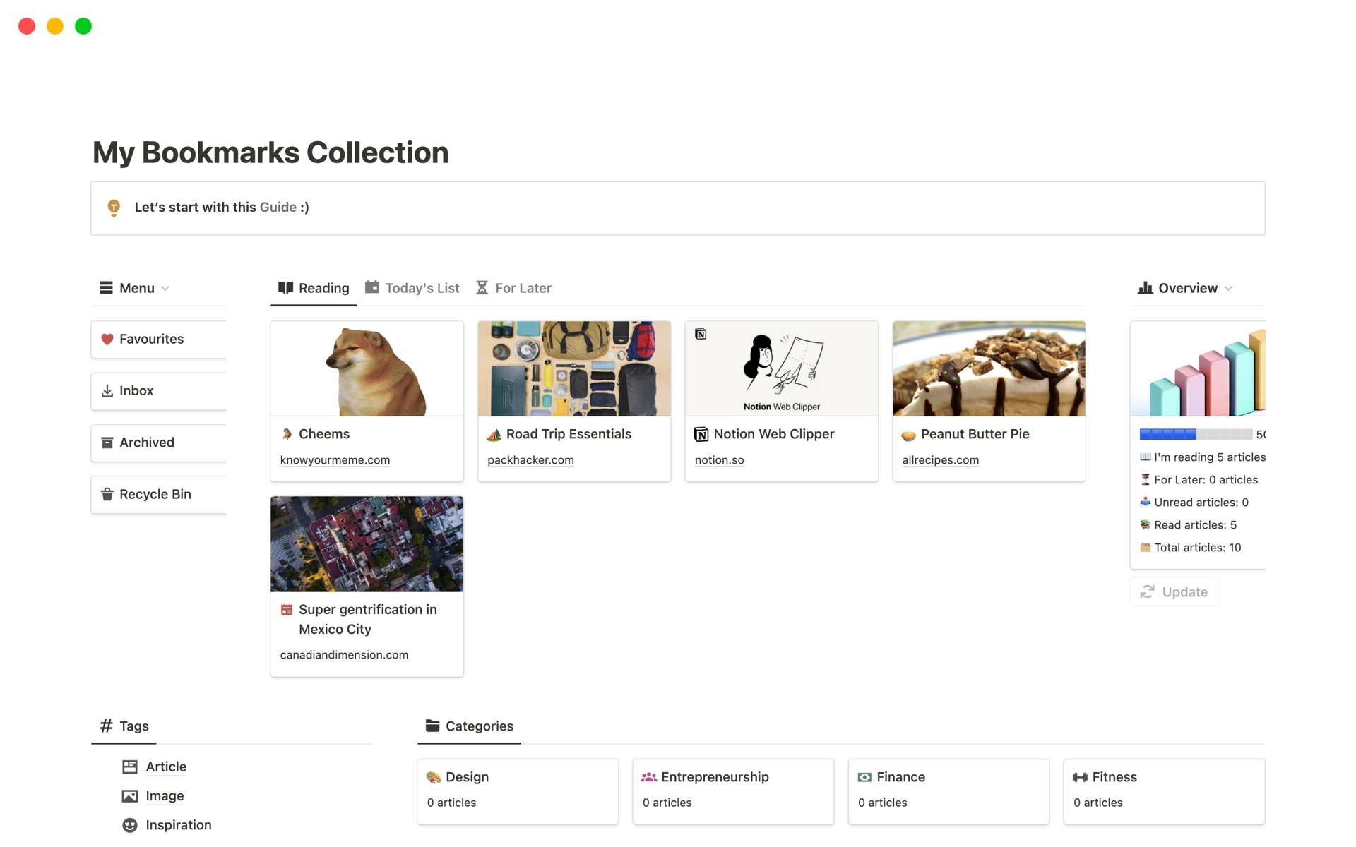Open the Road Trip Essentials cover thumbnail
The height and width of the screenshot is (847, 1356).
[574, 369]
